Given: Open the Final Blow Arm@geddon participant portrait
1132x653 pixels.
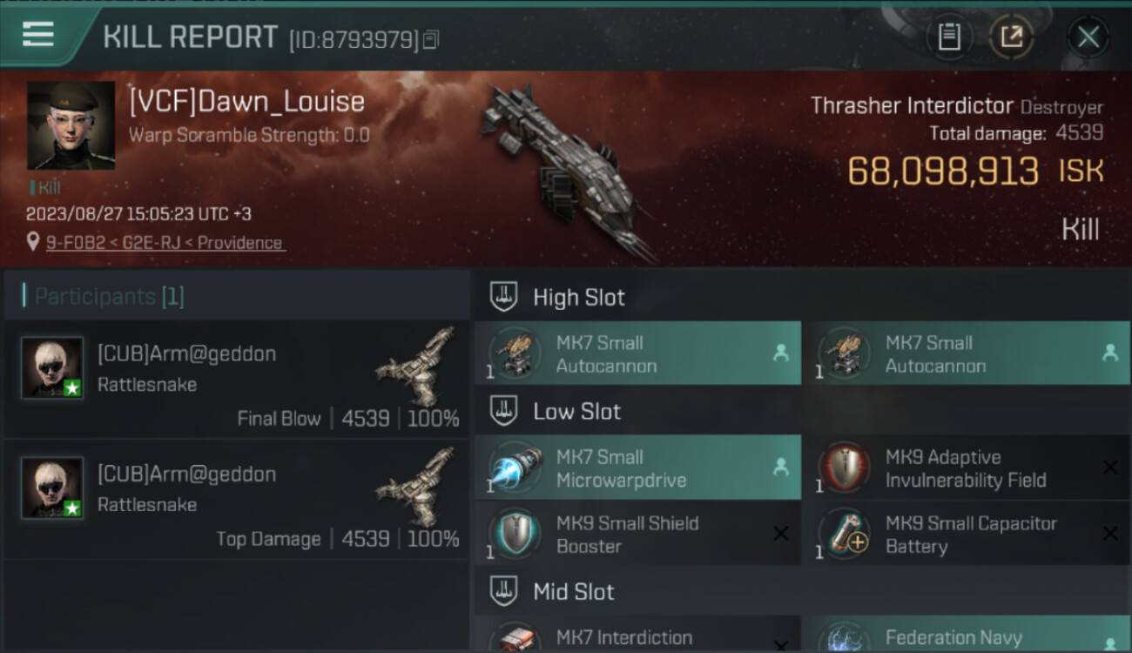Looking at the screenshot, I should tap(52, 367).
